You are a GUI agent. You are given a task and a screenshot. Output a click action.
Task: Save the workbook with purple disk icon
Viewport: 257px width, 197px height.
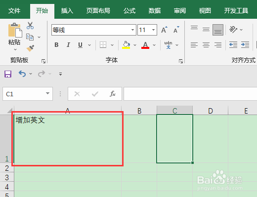8,74
